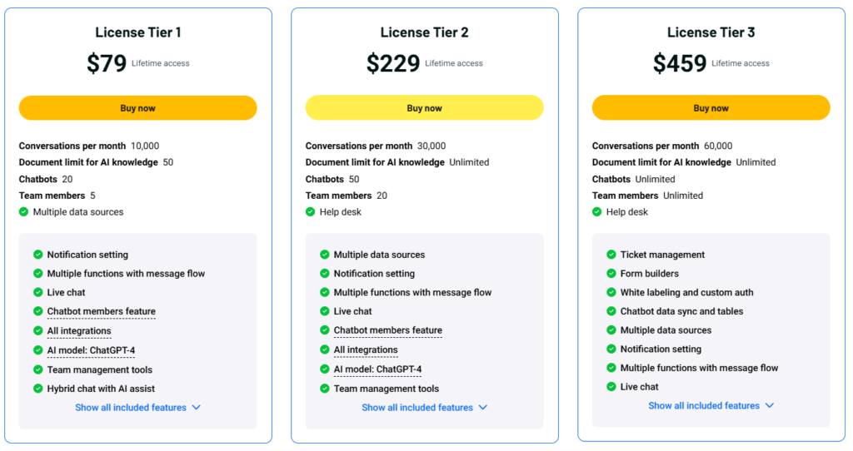Click Buy now for License Tier 1
Image resolution: width=853 pixels, height=451 pixels.
click(137, 107)
